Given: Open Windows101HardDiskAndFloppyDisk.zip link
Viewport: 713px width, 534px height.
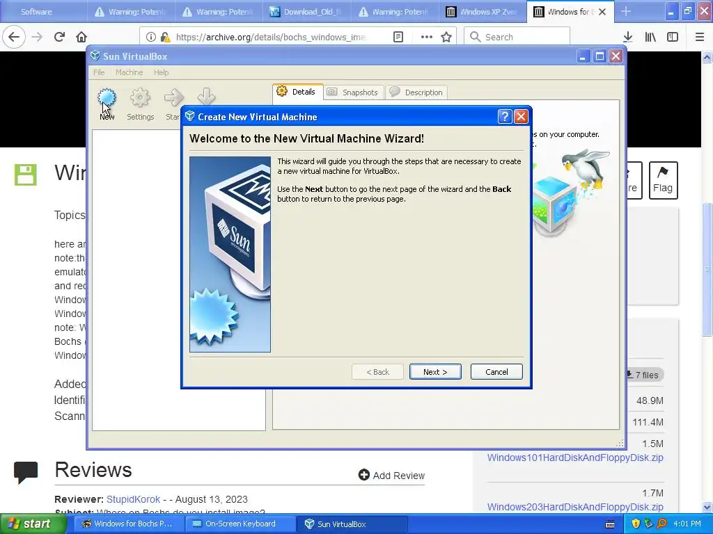Looking at the screenshot, I should (575, 458).
